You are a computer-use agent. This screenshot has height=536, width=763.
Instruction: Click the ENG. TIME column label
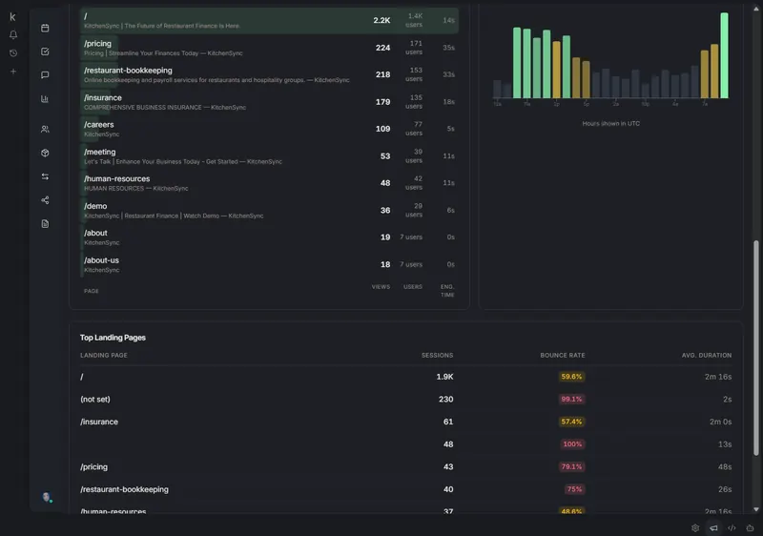tap(447, 291)
